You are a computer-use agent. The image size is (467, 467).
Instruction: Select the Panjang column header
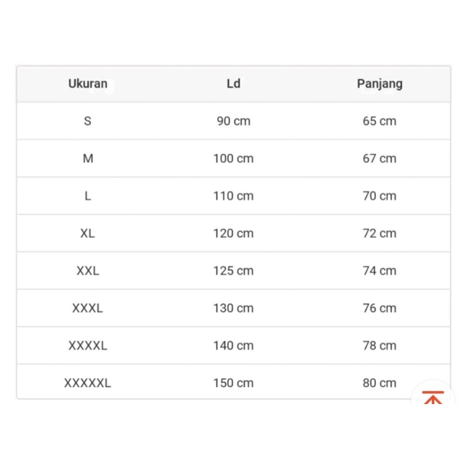point(380,84)
